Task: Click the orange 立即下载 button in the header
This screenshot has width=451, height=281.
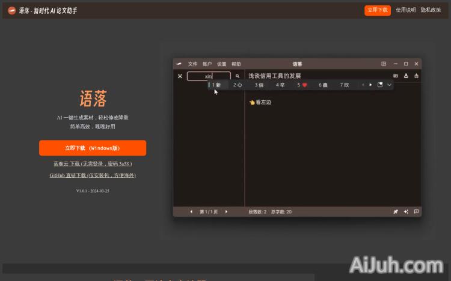Action: coord(378,10)
